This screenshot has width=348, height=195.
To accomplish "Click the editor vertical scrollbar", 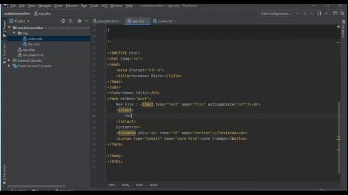I will coord(339,138).
